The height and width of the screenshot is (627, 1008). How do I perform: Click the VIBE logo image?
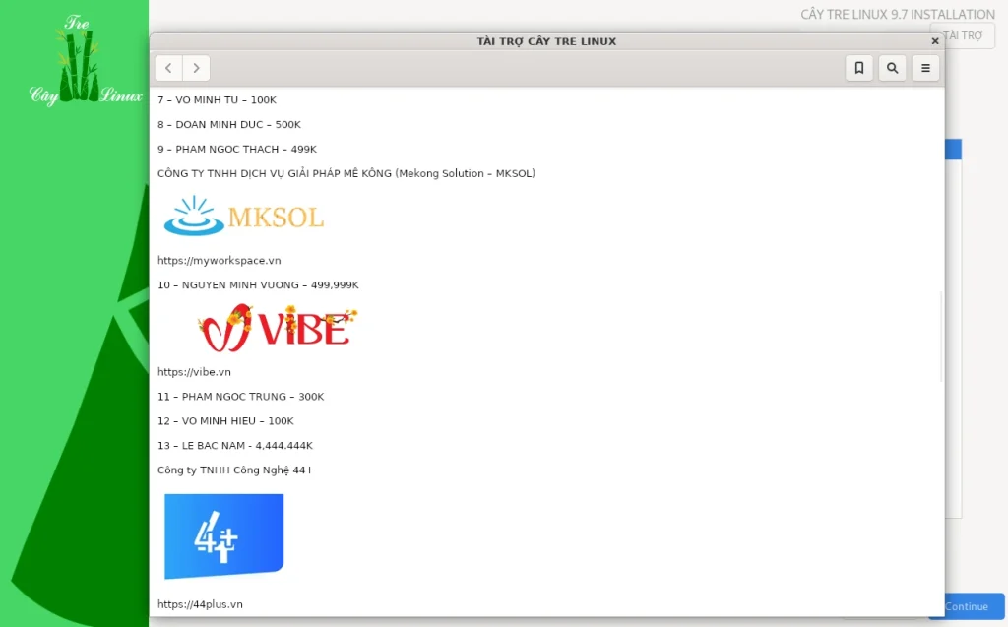(277, 329)
